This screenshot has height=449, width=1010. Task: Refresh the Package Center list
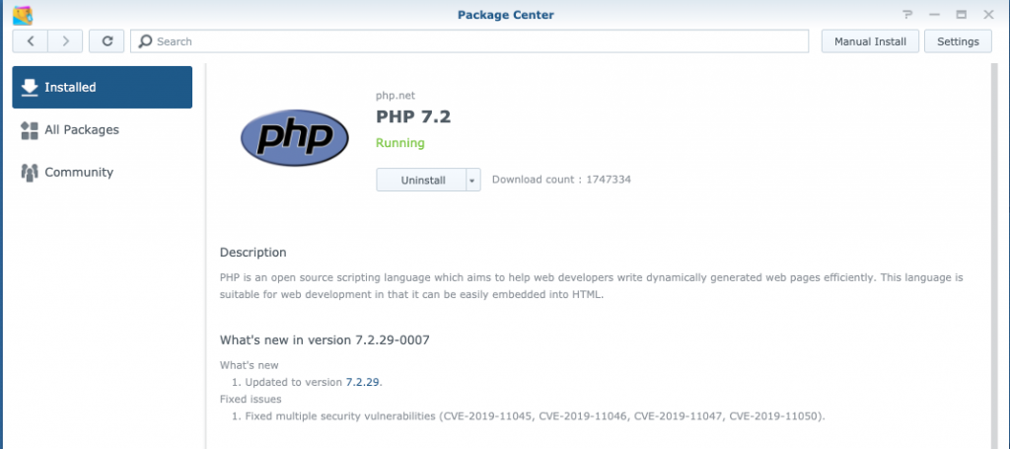(x=107, y=41)
